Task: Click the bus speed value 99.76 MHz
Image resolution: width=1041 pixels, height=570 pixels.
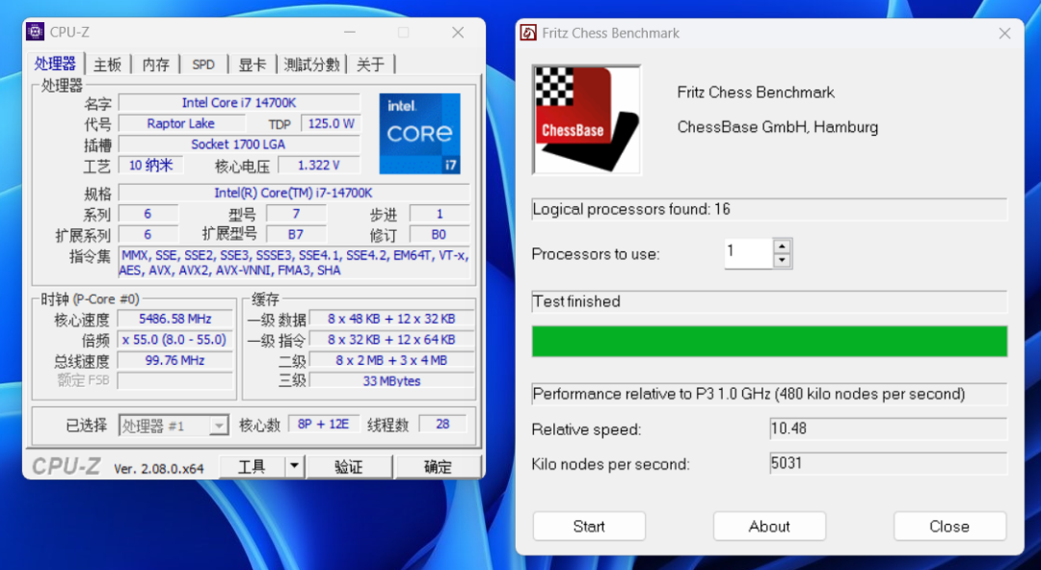Action: 175,360
